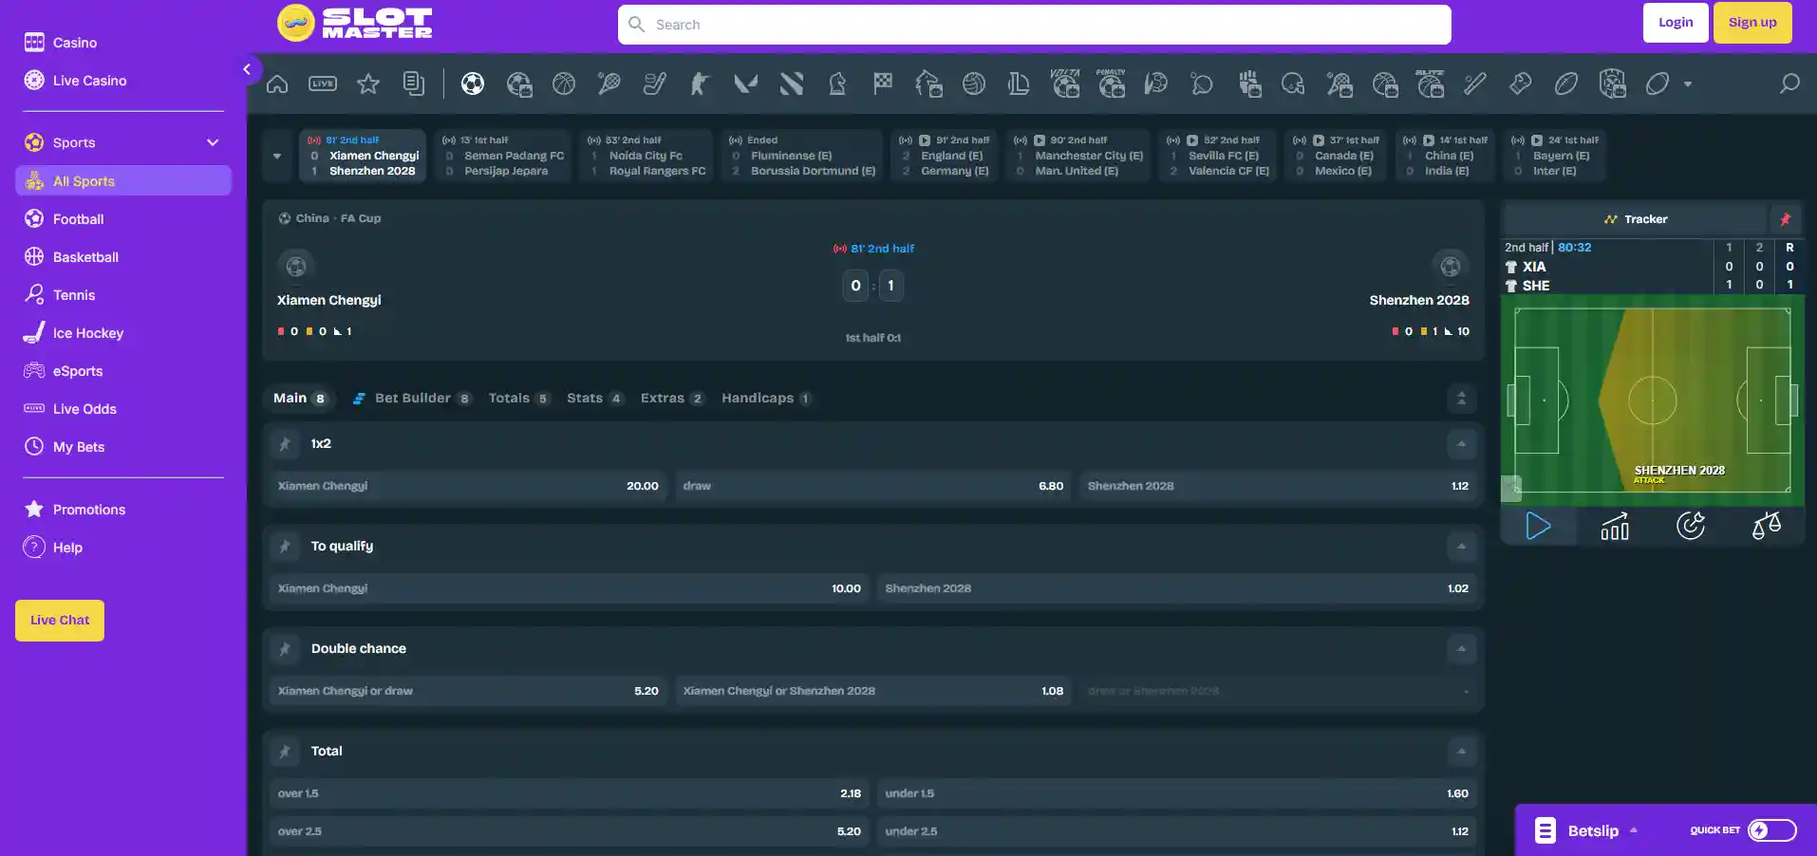Select the baseball bat icon
The width and height of the screenshot is (1817, 856).
tap(1475, 84)
